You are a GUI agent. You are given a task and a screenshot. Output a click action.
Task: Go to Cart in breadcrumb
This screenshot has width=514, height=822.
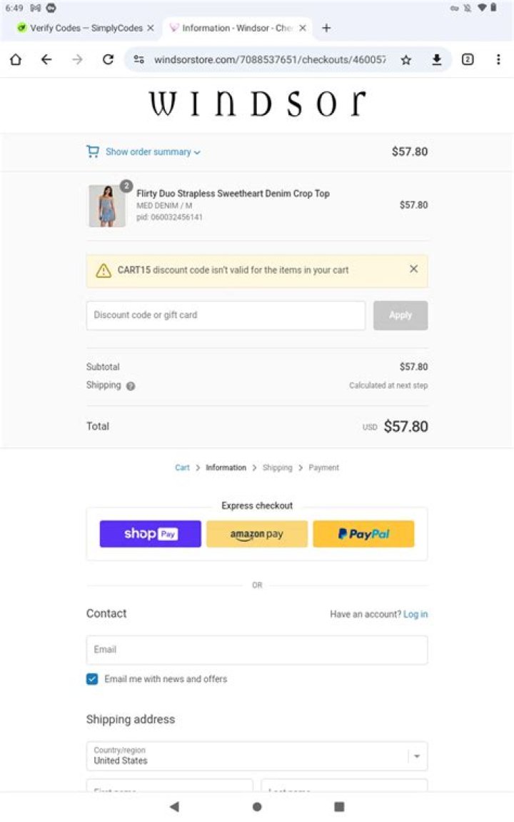182,467
